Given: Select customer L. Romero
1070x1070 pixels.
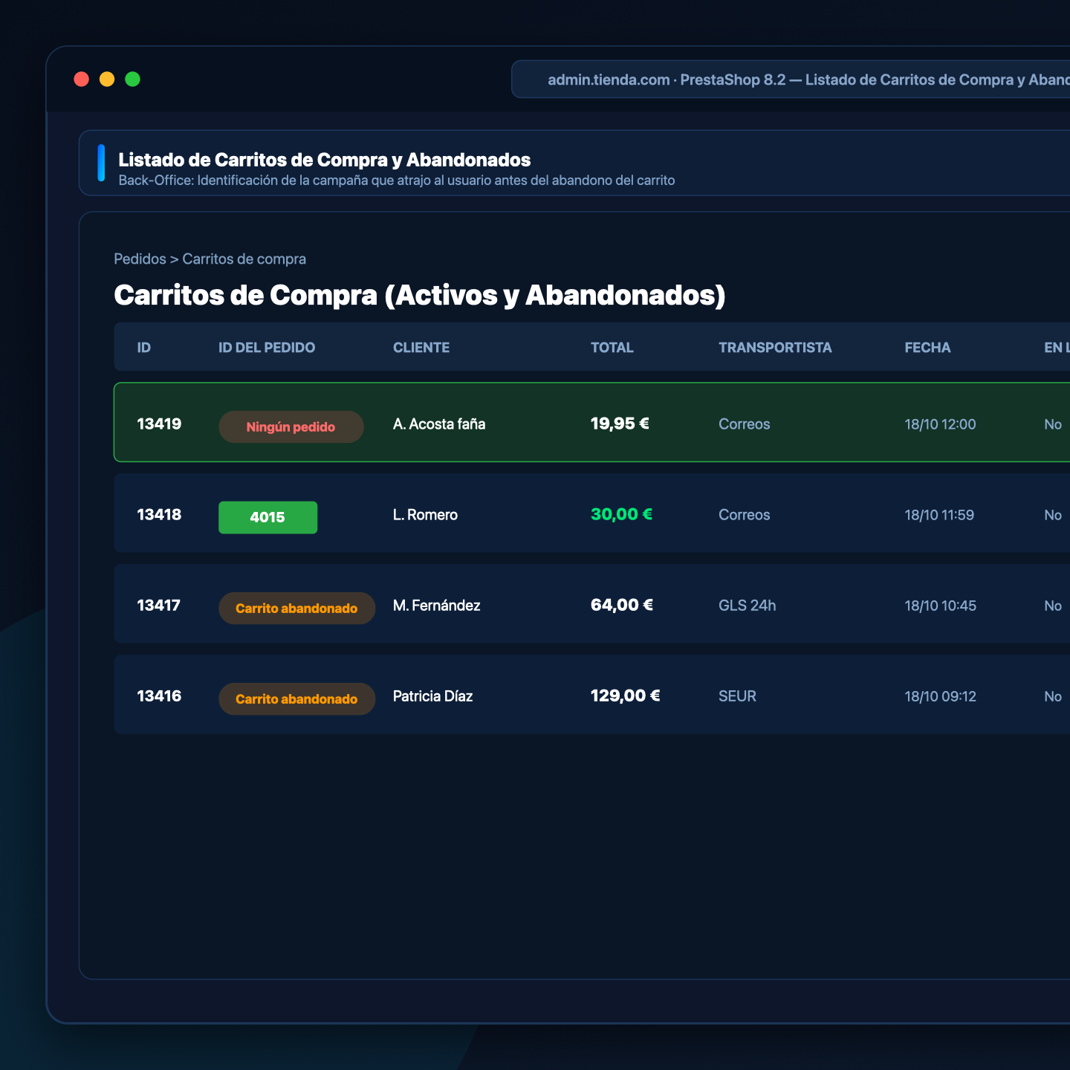Looking at the screenshot, I should coord(425,515).
